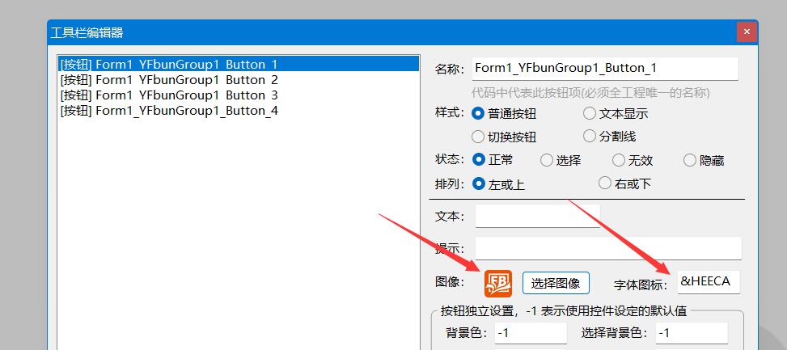Click the 名称 name input field
This screenshot has height=350, width=787.
pyautogui.click(x=604, y=69)
